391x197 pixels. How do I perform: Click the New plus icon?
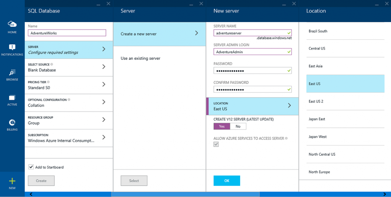[12, 181]
